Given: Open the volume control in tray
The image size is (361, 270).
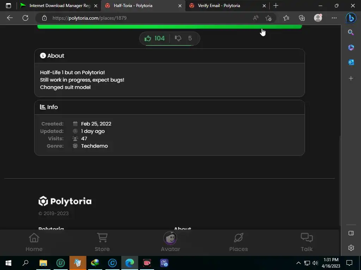Looking at the screenshot, I should (x=315, y=263).
